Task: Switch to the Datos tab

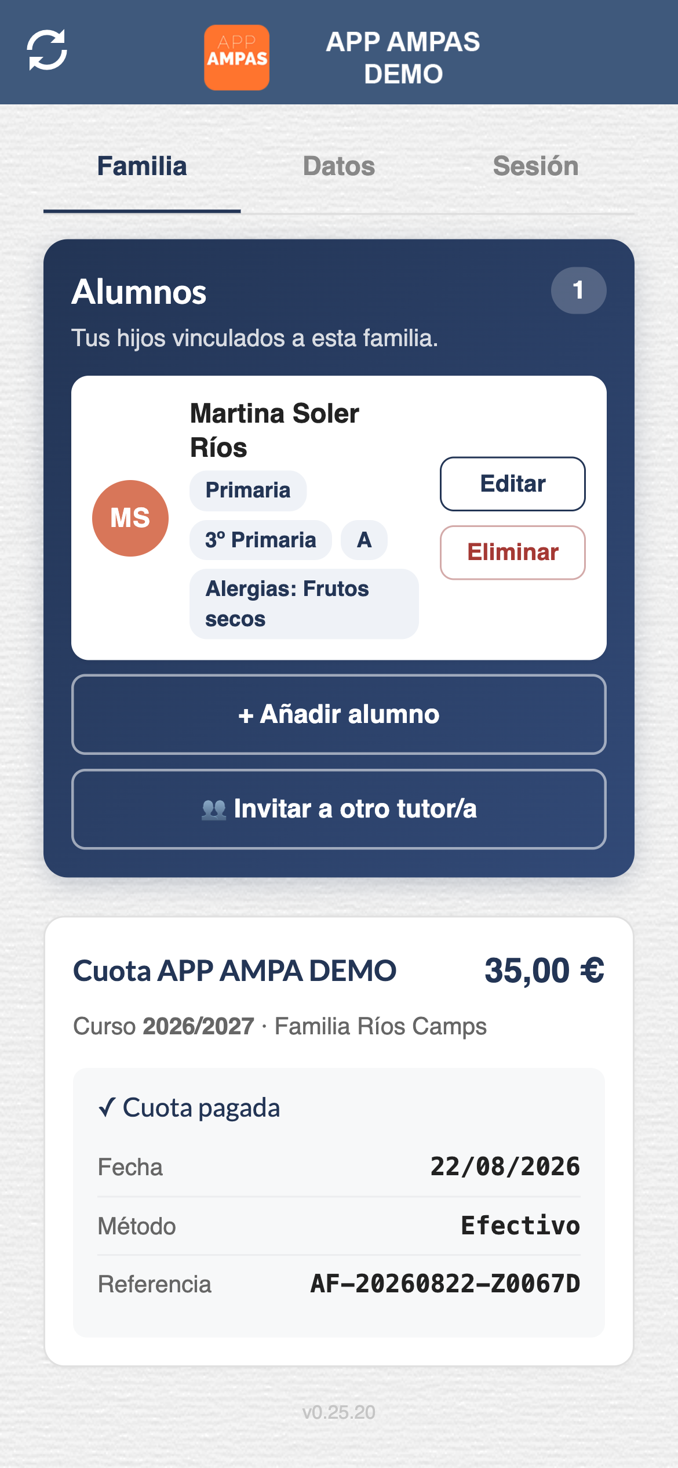Action: pyautogui.click(x=339, y=166)
